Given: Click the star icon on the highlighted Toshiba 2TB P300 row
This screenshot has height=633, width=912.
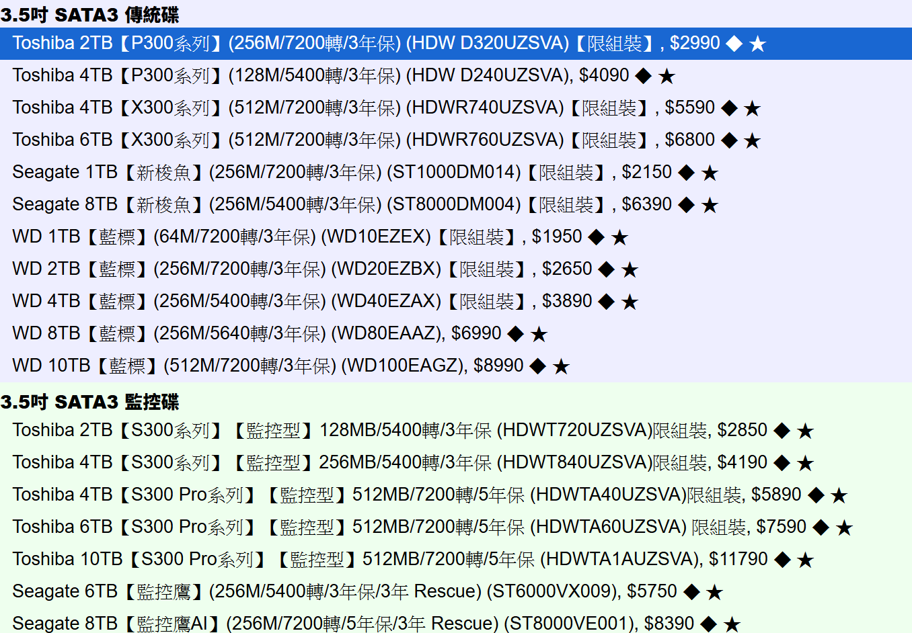Looking at the screenshot, I should [757, 44].
